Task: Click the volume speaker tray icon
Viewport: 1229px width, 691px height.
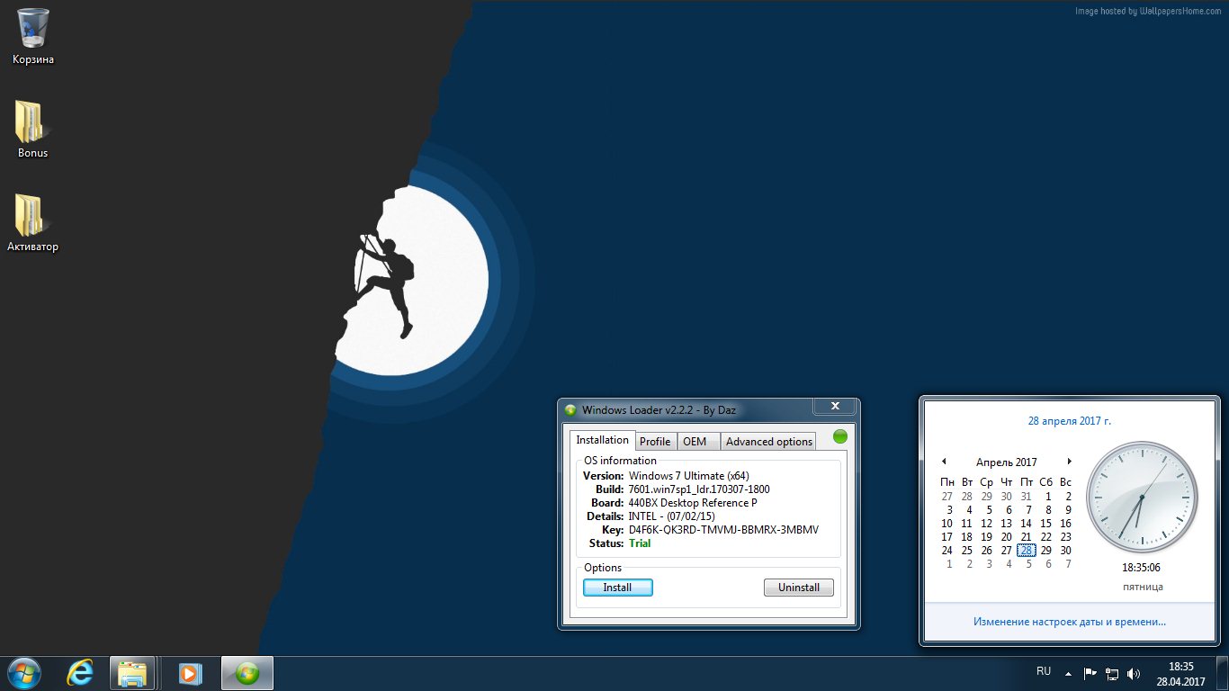Action: tap(1134, 673)
